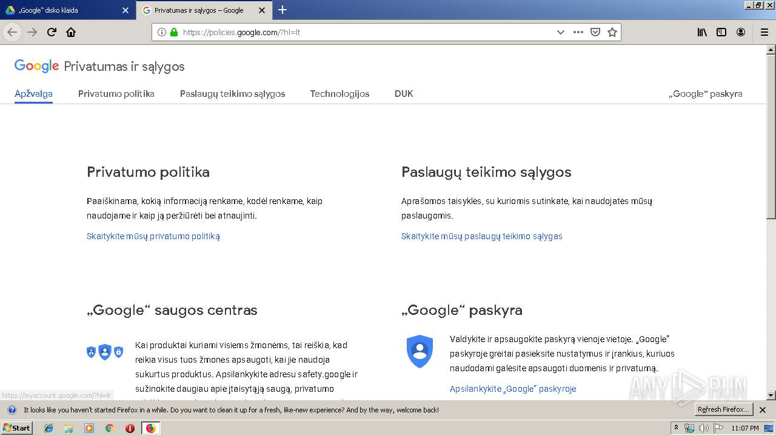Open the page actions three-dot menu
This screenshot has width=776, height=436.
[578, 32]
